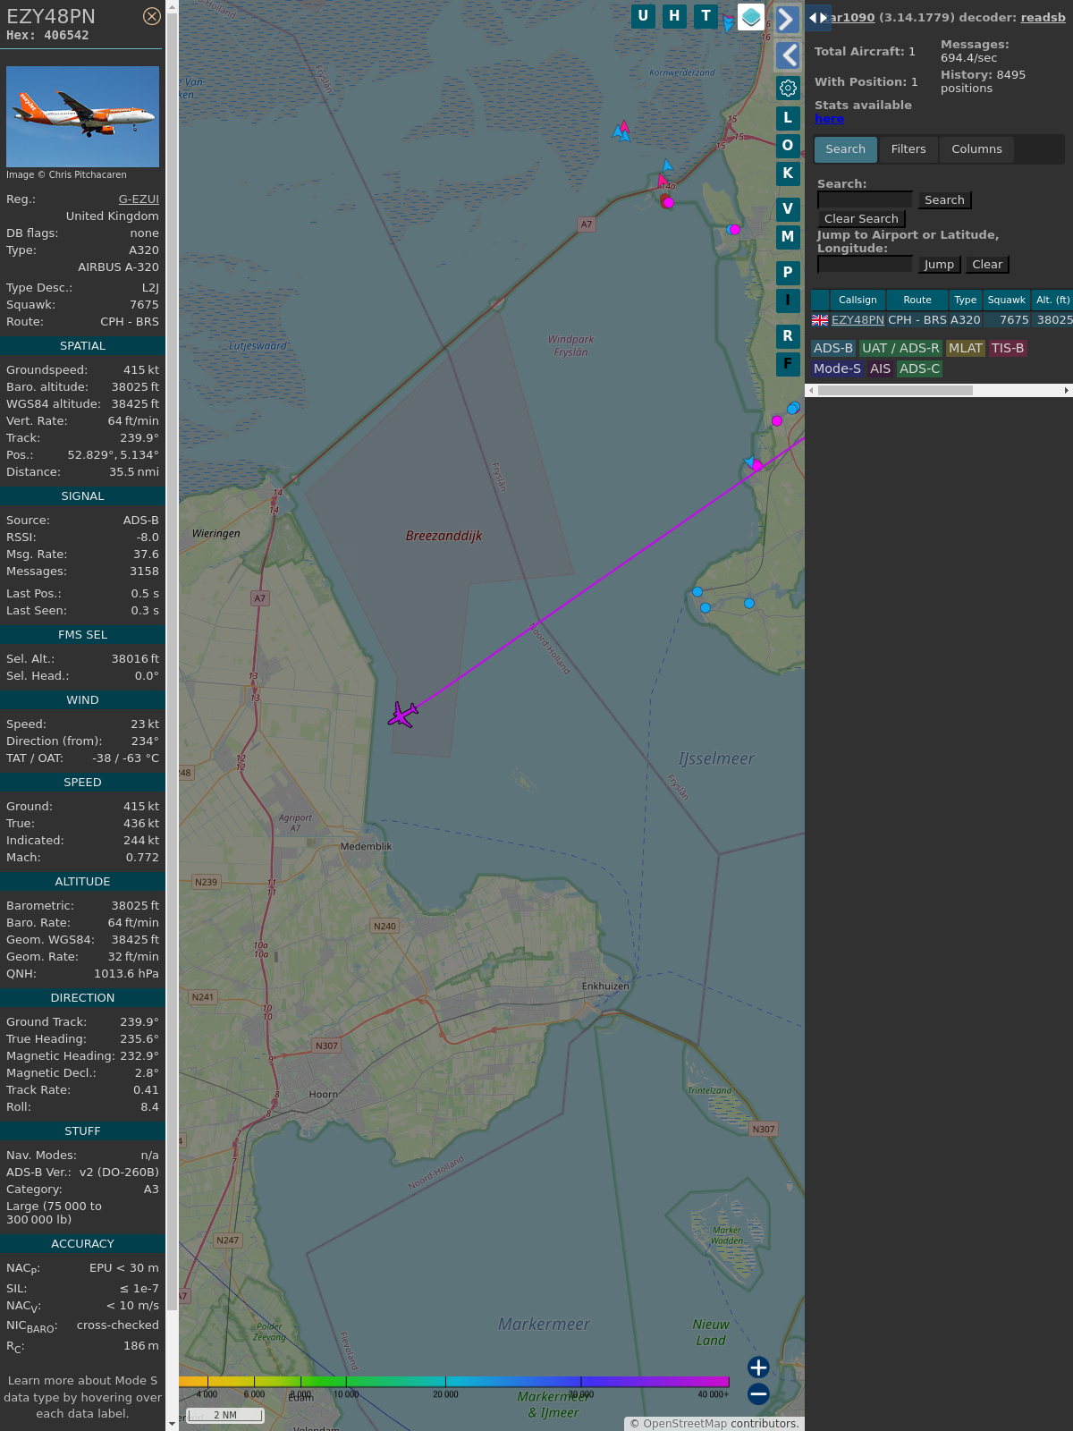
Task: Zoom in with the plus button
Action: pyautogui.click(x=758, y=1367)
